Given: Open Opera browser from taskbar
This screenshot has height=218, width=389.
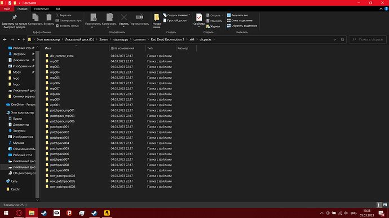Looking at the screenshot, I should pyautogui.click(x=19, y=213).
